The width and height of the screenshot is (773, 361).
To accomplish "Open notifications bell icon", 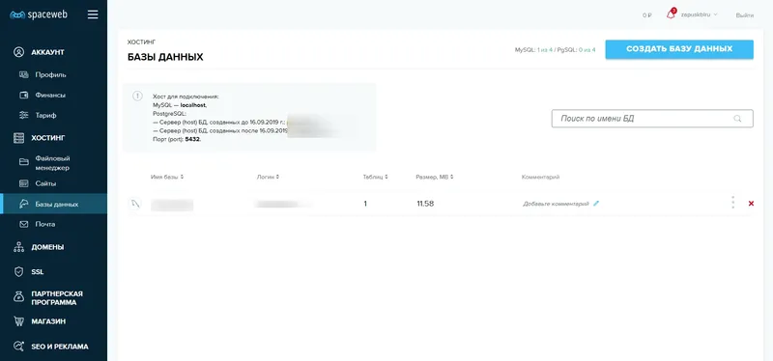I will coord(671,14).
